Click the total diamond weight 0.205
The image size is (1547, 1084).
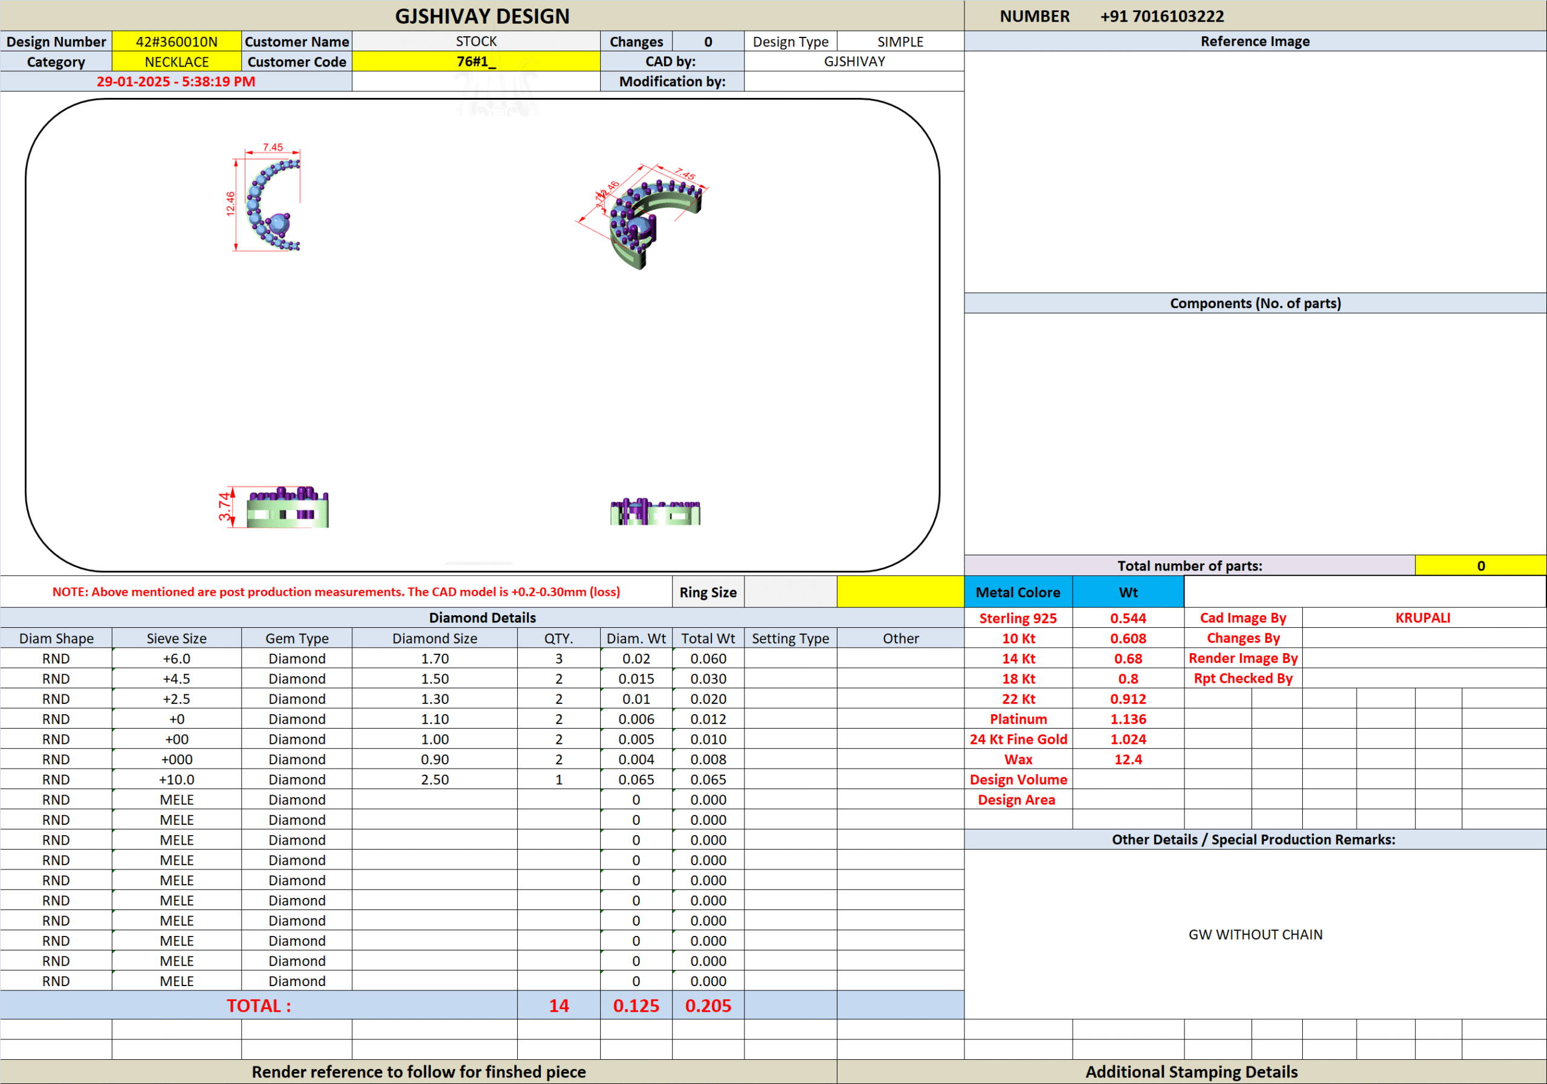pyautogui.click(x=708, y=1005)
